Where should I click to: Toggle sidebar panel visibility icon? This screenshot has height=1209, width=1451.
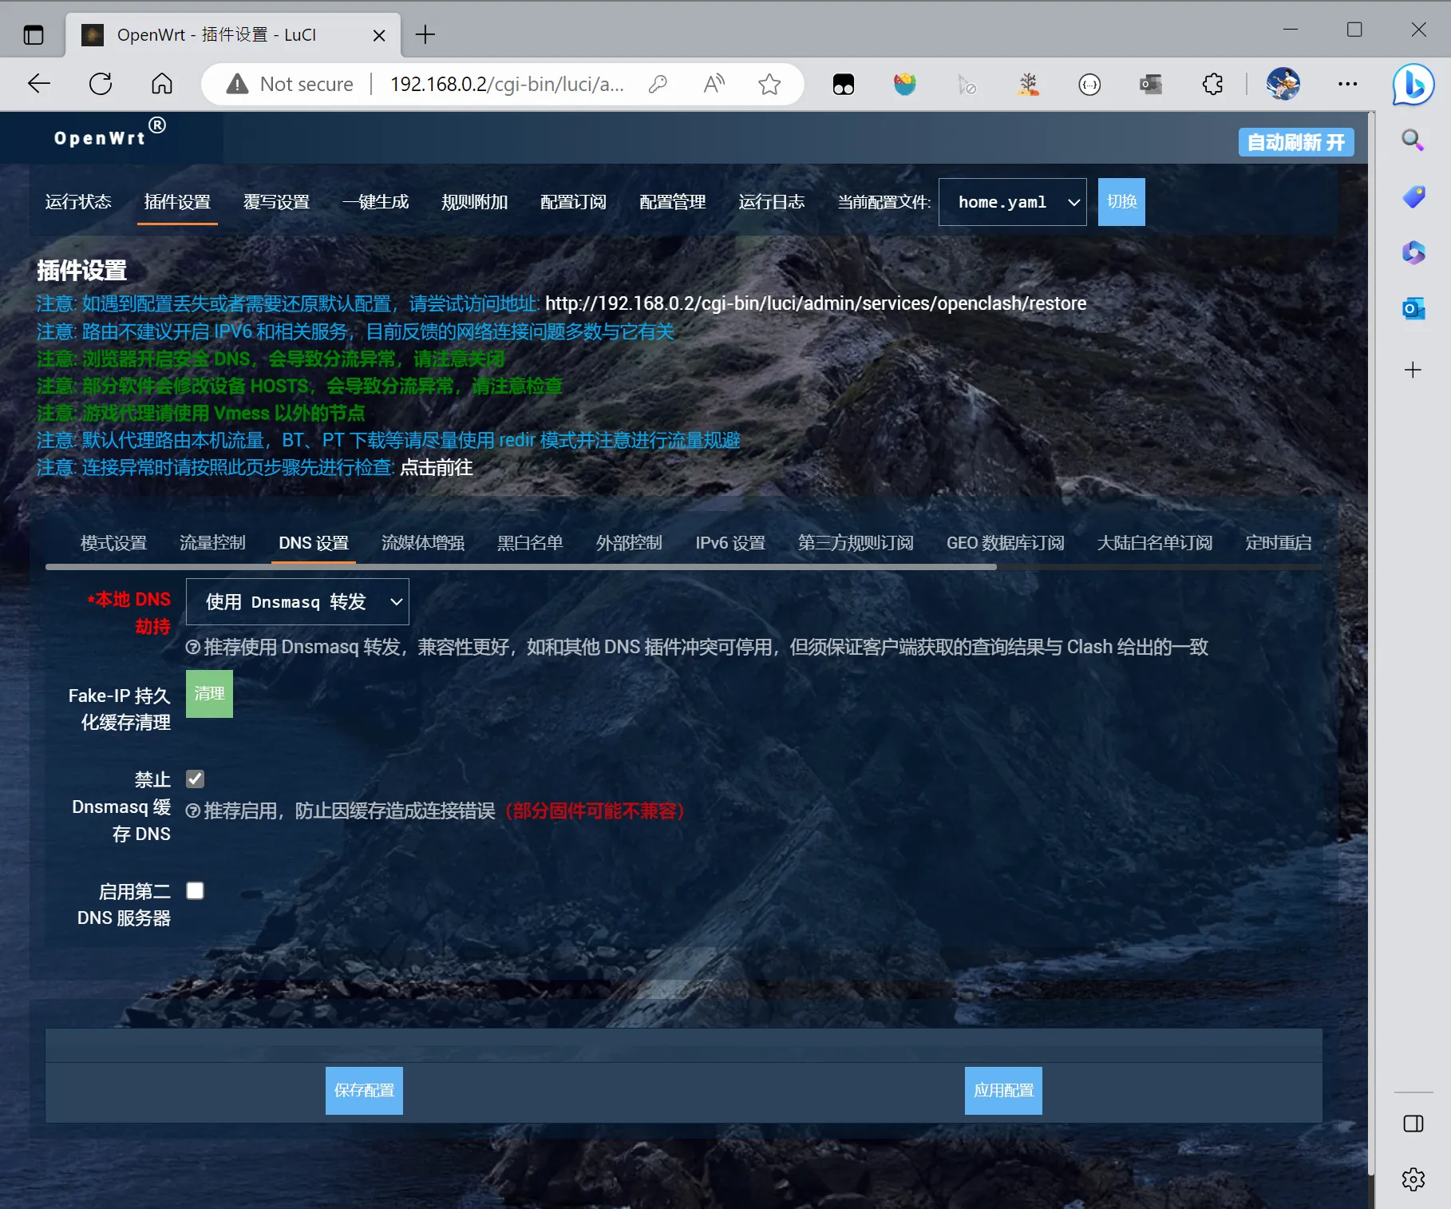pyautogui.click(x=1413, y=1124)
